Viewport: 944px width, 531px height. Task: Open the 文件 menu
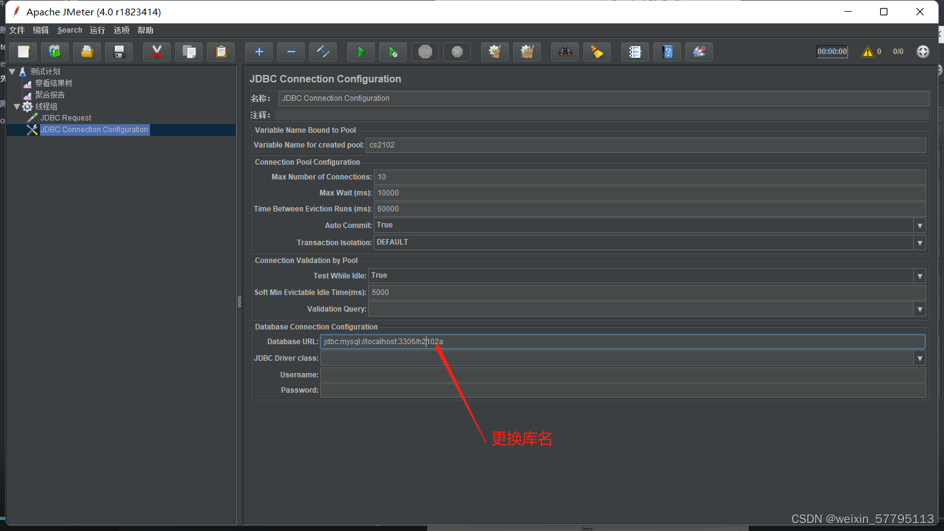(x=17, y=30)
